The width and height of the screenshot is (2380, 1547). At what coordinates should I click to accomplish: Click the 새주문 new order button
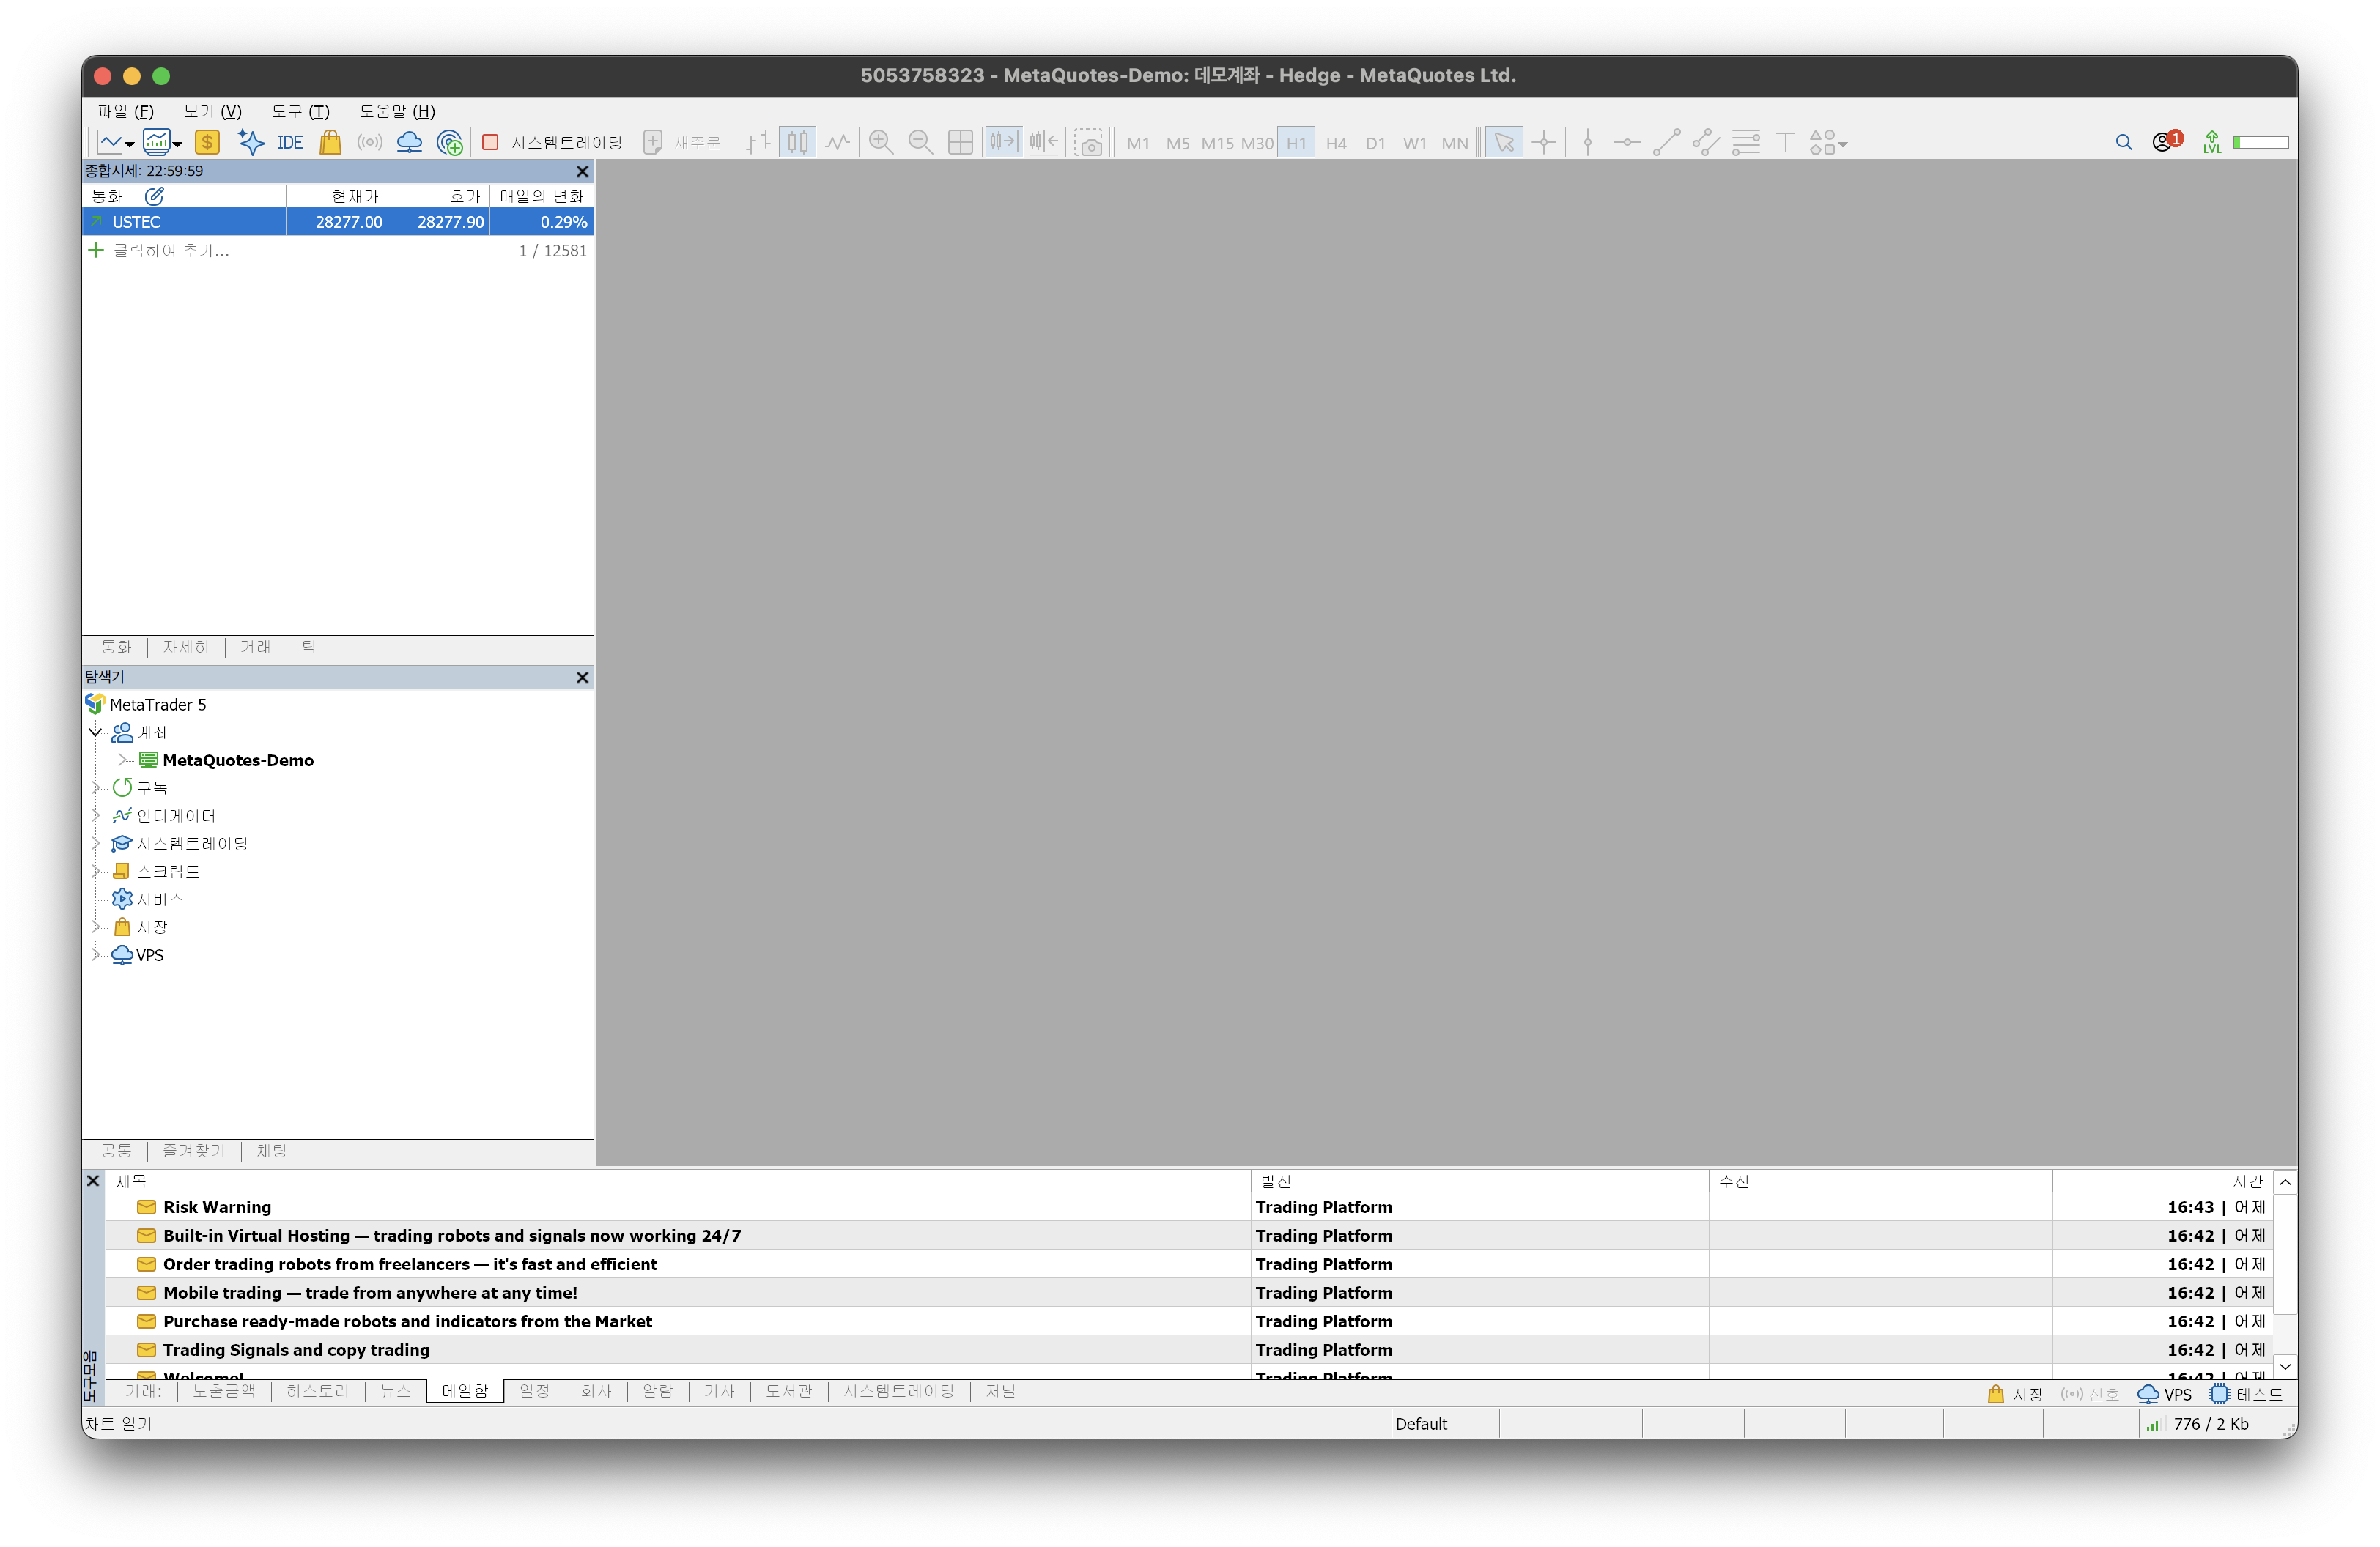pos(682,143)
